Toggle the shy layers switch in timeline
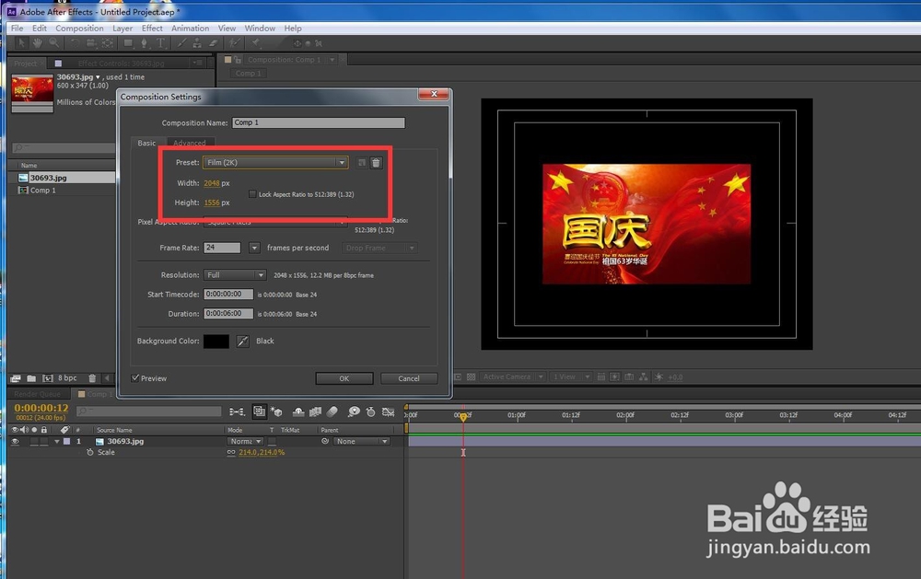Viewport: 921px width, 579px height. [298, 412]
